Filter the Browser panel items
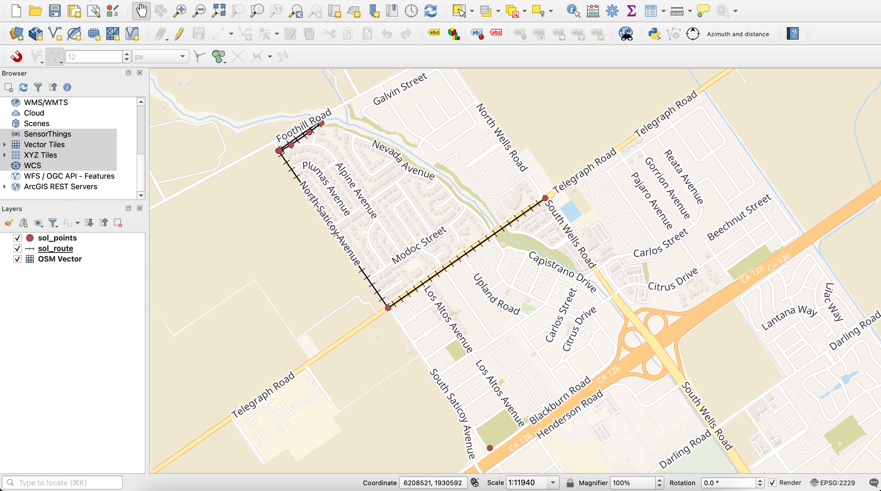The image size is (881, 491). (38, 88)
